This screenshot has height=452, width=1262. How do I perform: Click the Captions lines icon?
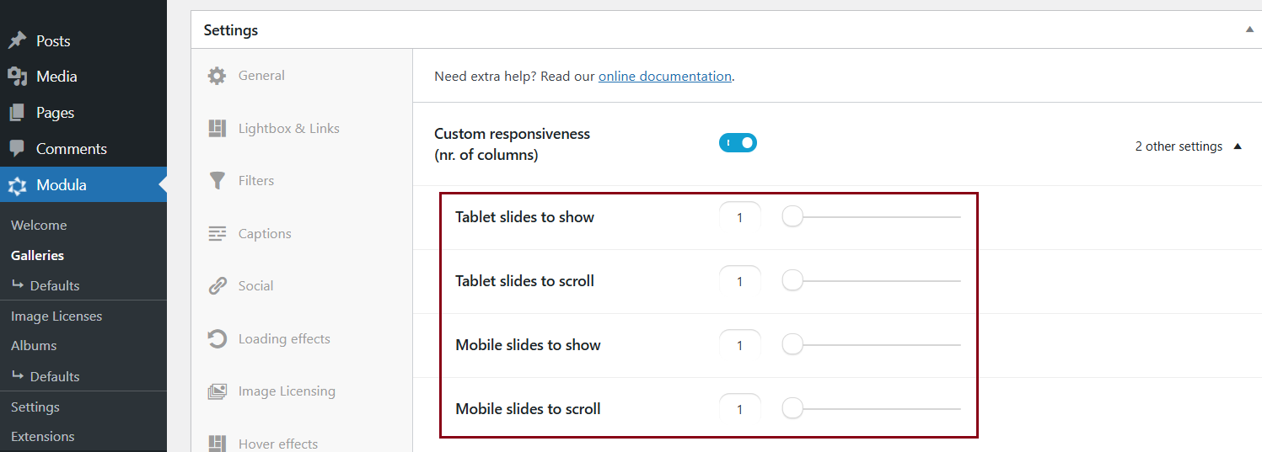pyautogui.click(x=217, y=234)
